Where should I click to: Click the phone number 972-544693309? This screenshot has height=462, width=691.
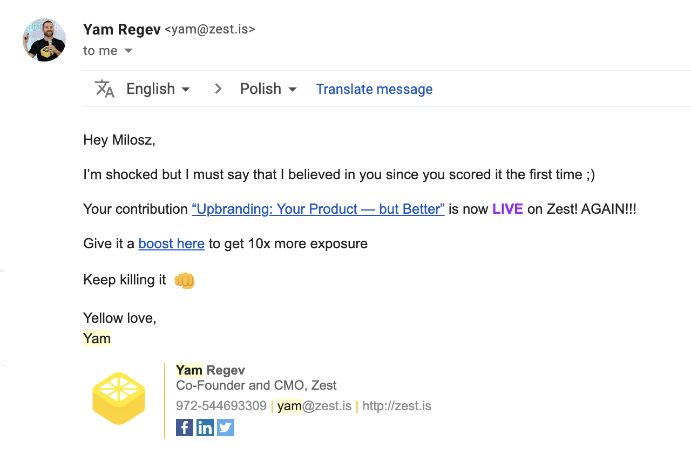pyautogui.click(x=221, y=406)
